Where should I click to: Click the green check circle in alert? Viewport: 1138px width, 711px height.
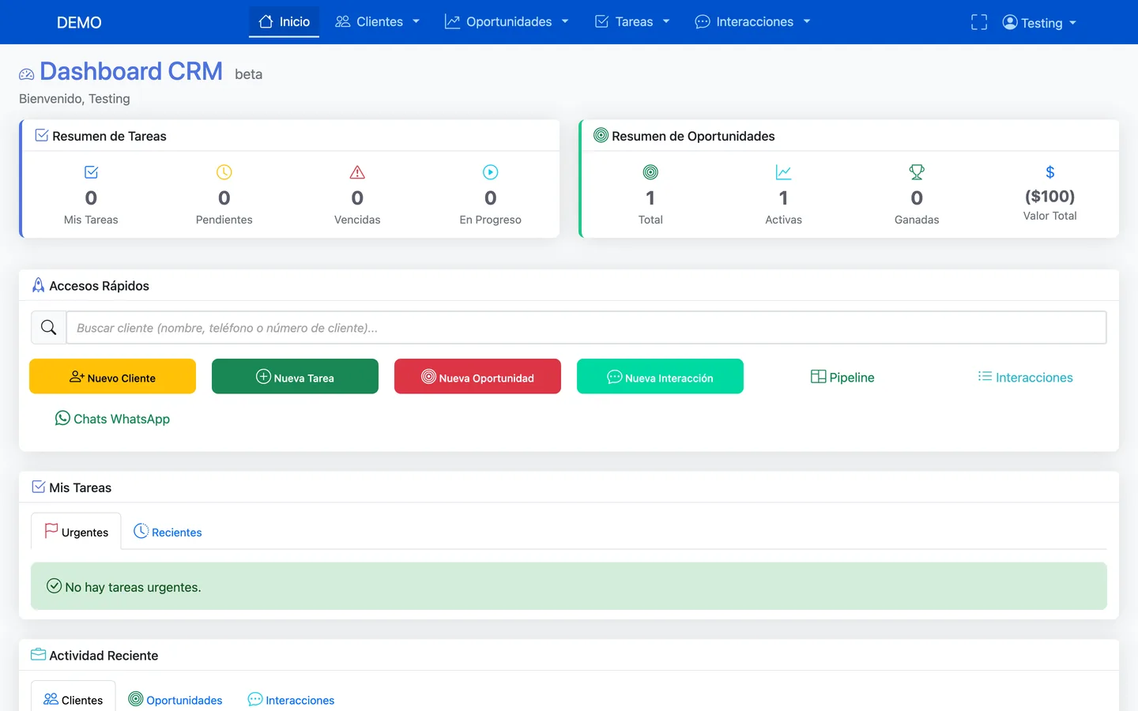(54, 585)
